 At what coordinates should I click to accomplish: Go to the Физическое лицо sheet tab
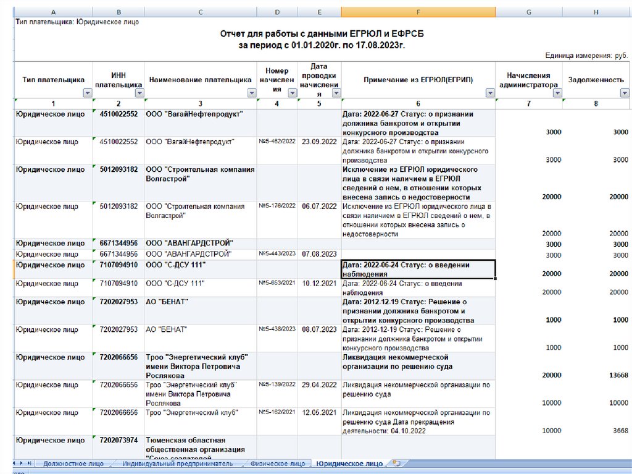[277, 463]
